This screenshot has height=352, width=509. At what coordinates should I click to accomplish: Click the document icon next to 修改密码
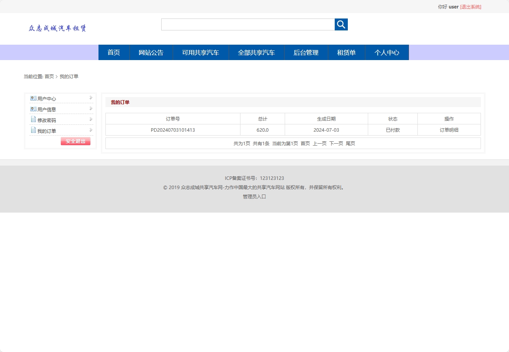coord(33,119)
